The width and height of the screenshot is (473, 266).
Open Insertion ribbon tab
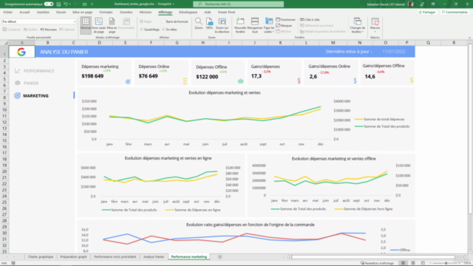click(x=43, y=12)
